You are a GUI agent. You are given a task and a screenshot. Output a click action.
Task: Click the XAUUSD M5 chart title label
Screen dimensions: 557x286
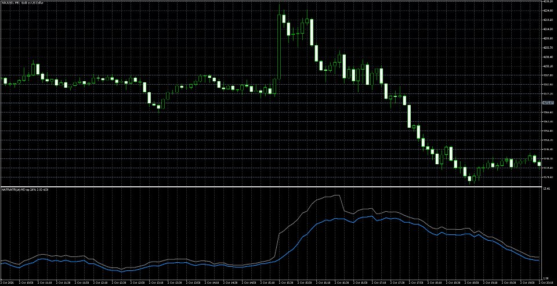click(x=24, y=2)
